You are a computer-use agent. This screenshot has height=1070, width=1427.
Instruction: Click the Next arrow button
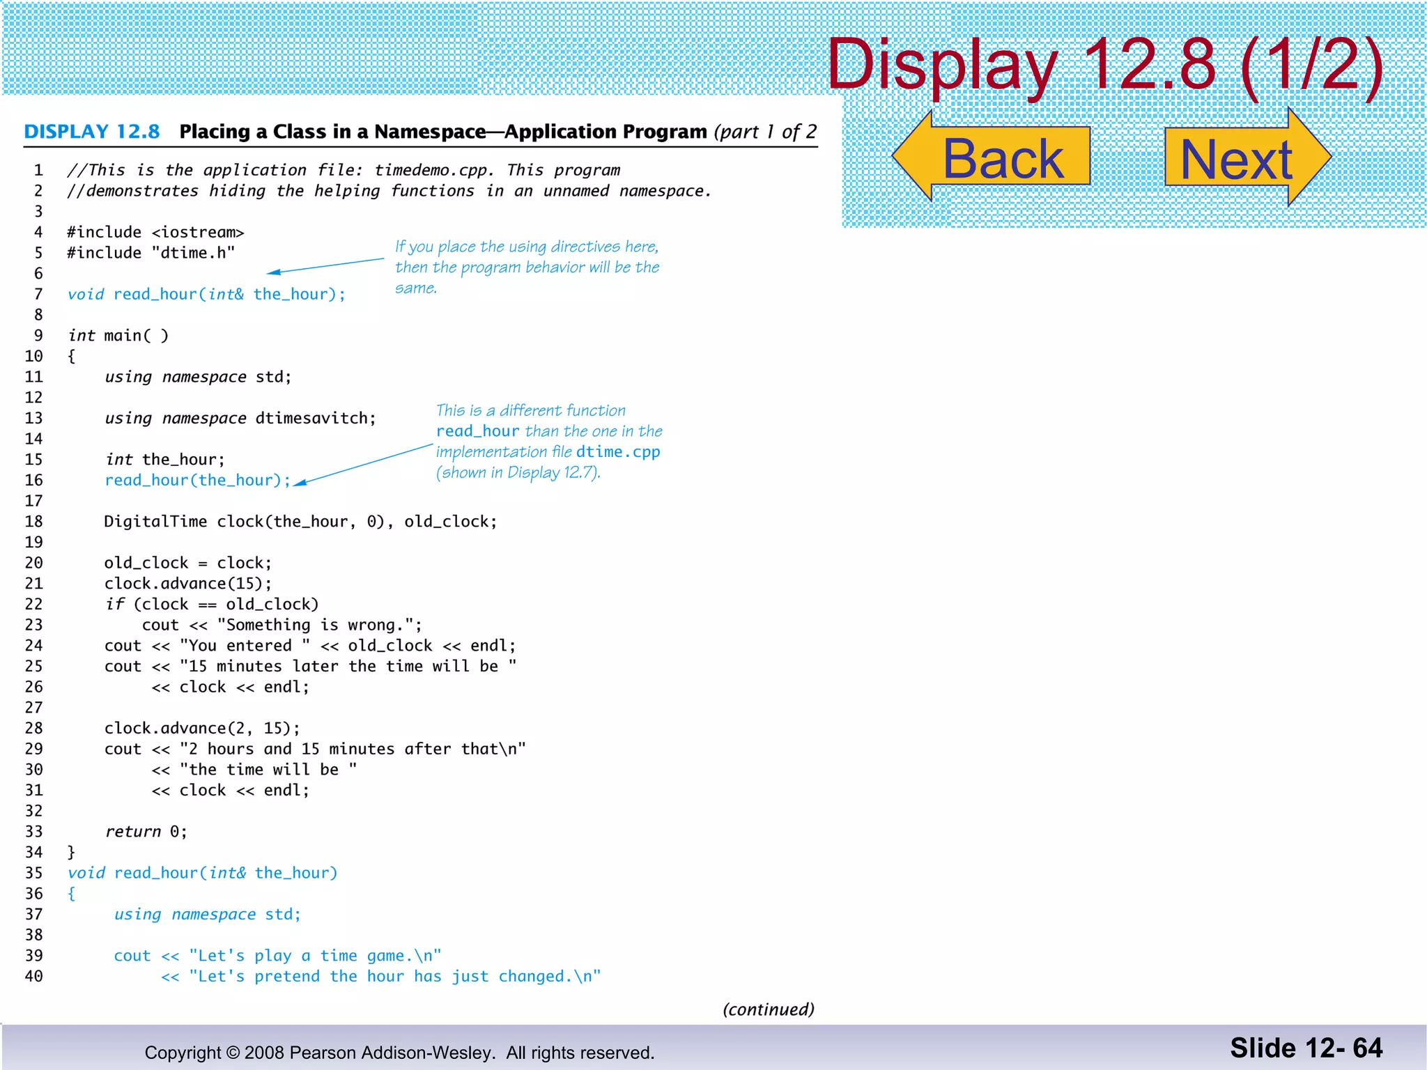click(1248, 157)
